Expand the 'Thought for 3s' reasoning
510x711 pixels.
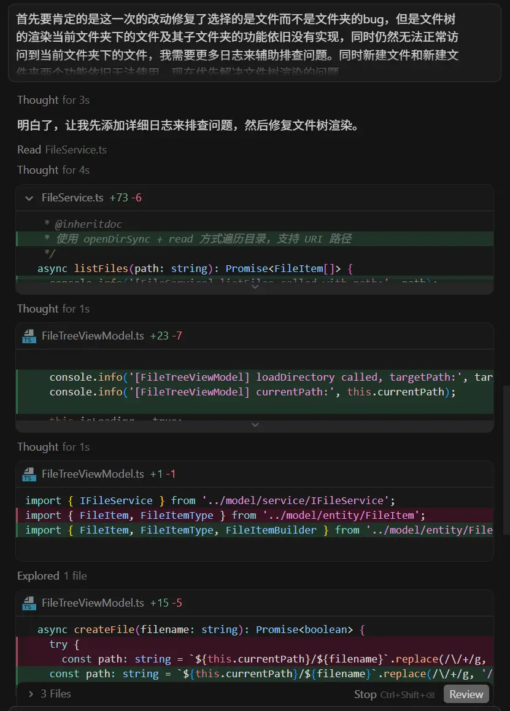[x=53, y=100]
